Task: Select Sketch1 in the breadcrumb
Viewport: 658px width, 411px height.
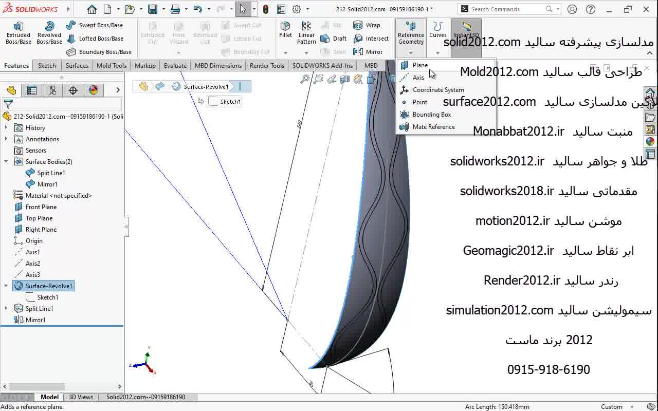Action: (x=225, y=102)
